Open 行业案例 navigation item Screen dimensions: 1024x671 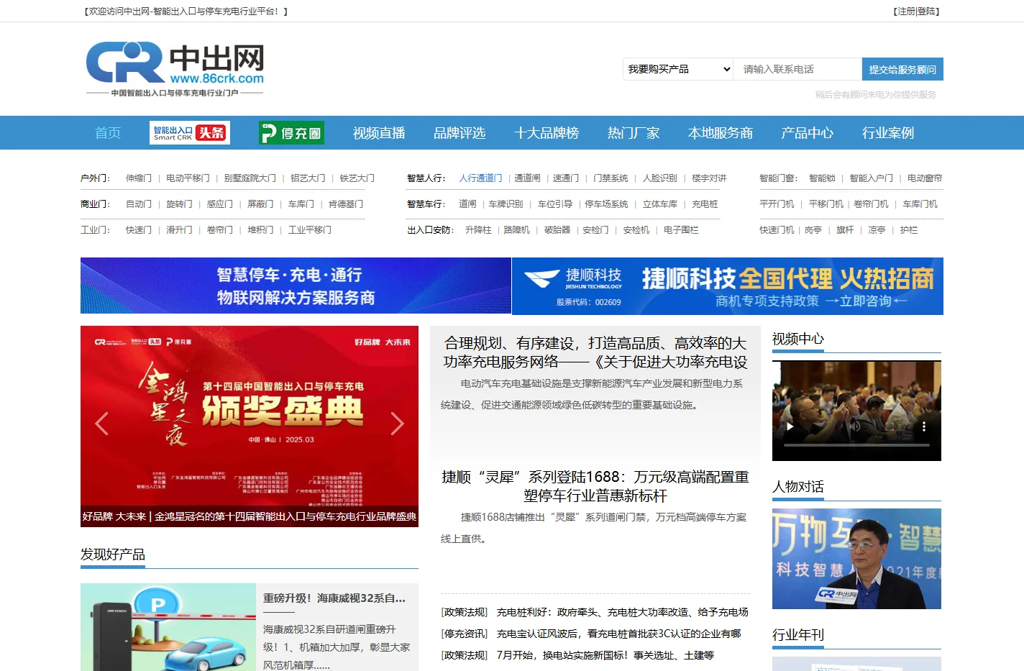888,133
